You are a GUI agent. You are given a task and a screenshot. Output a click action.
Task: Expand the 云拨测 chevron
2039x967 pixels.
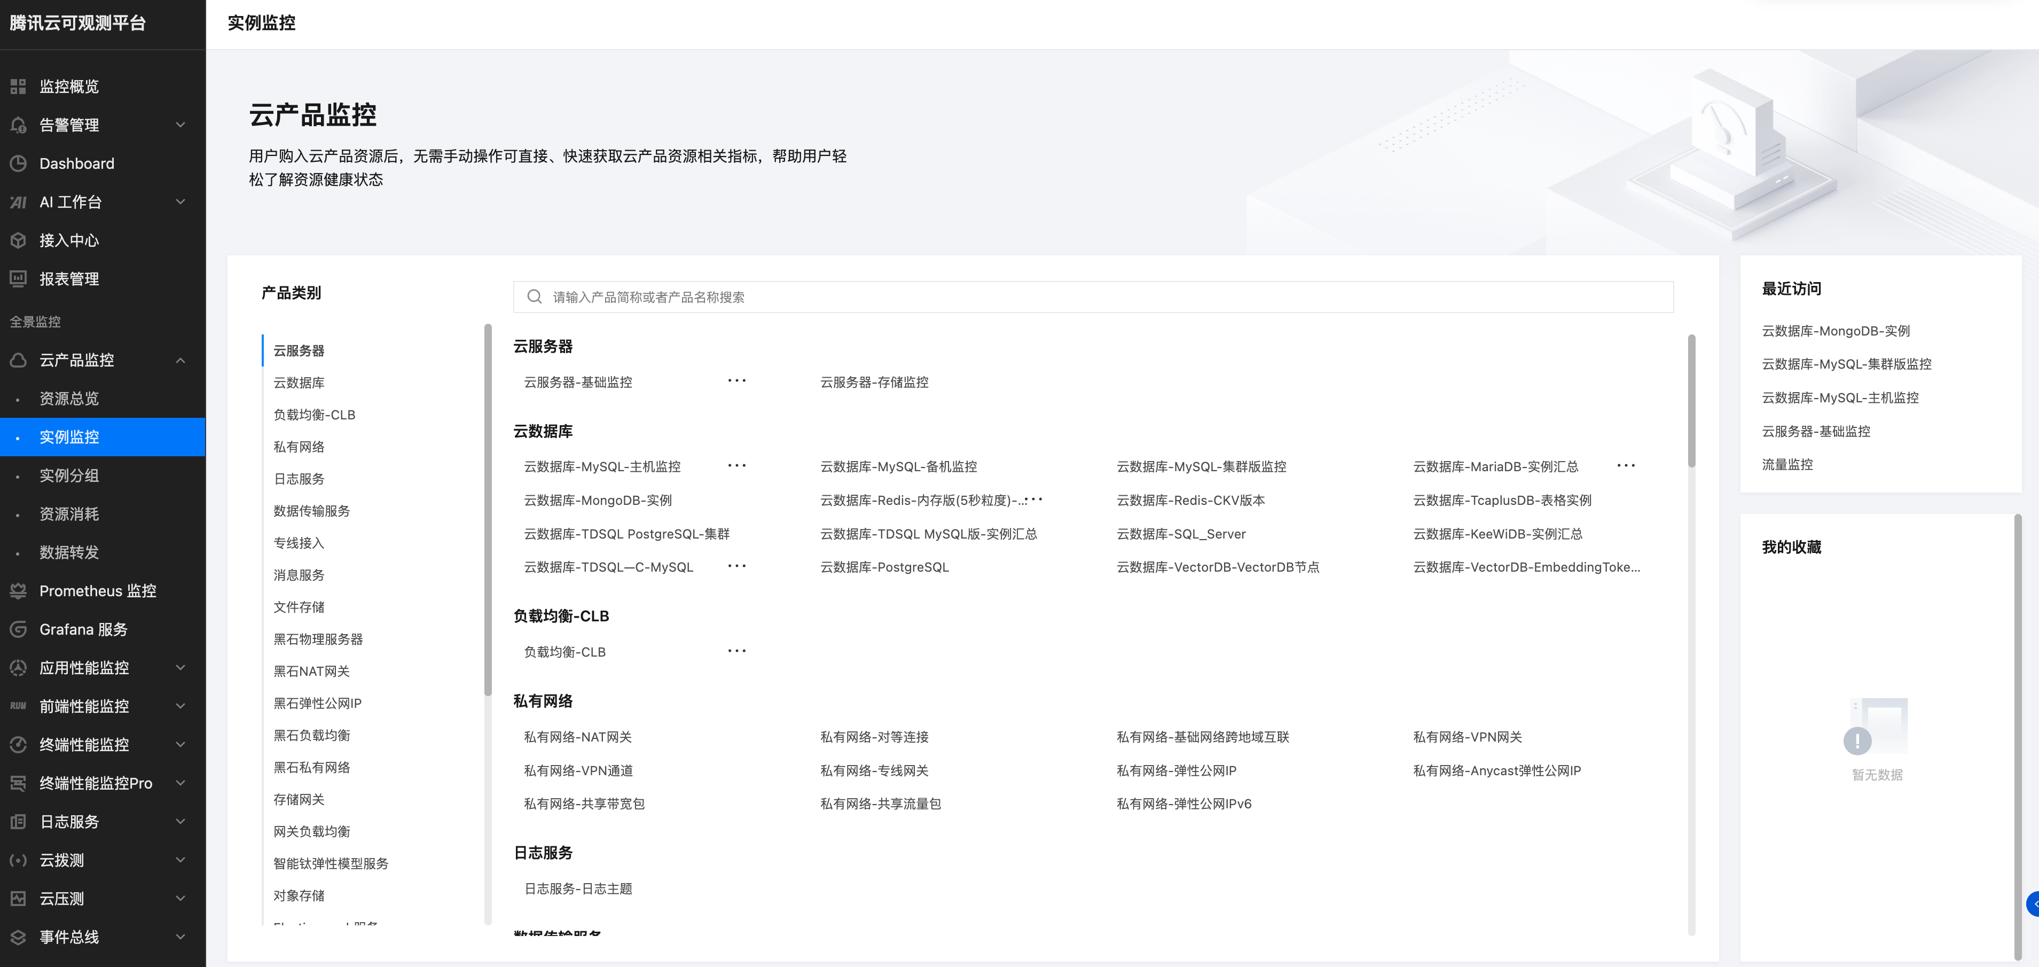click(x=181, y=860)
